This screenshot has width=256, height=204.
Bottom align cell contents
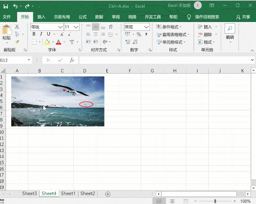coord(103,27)
